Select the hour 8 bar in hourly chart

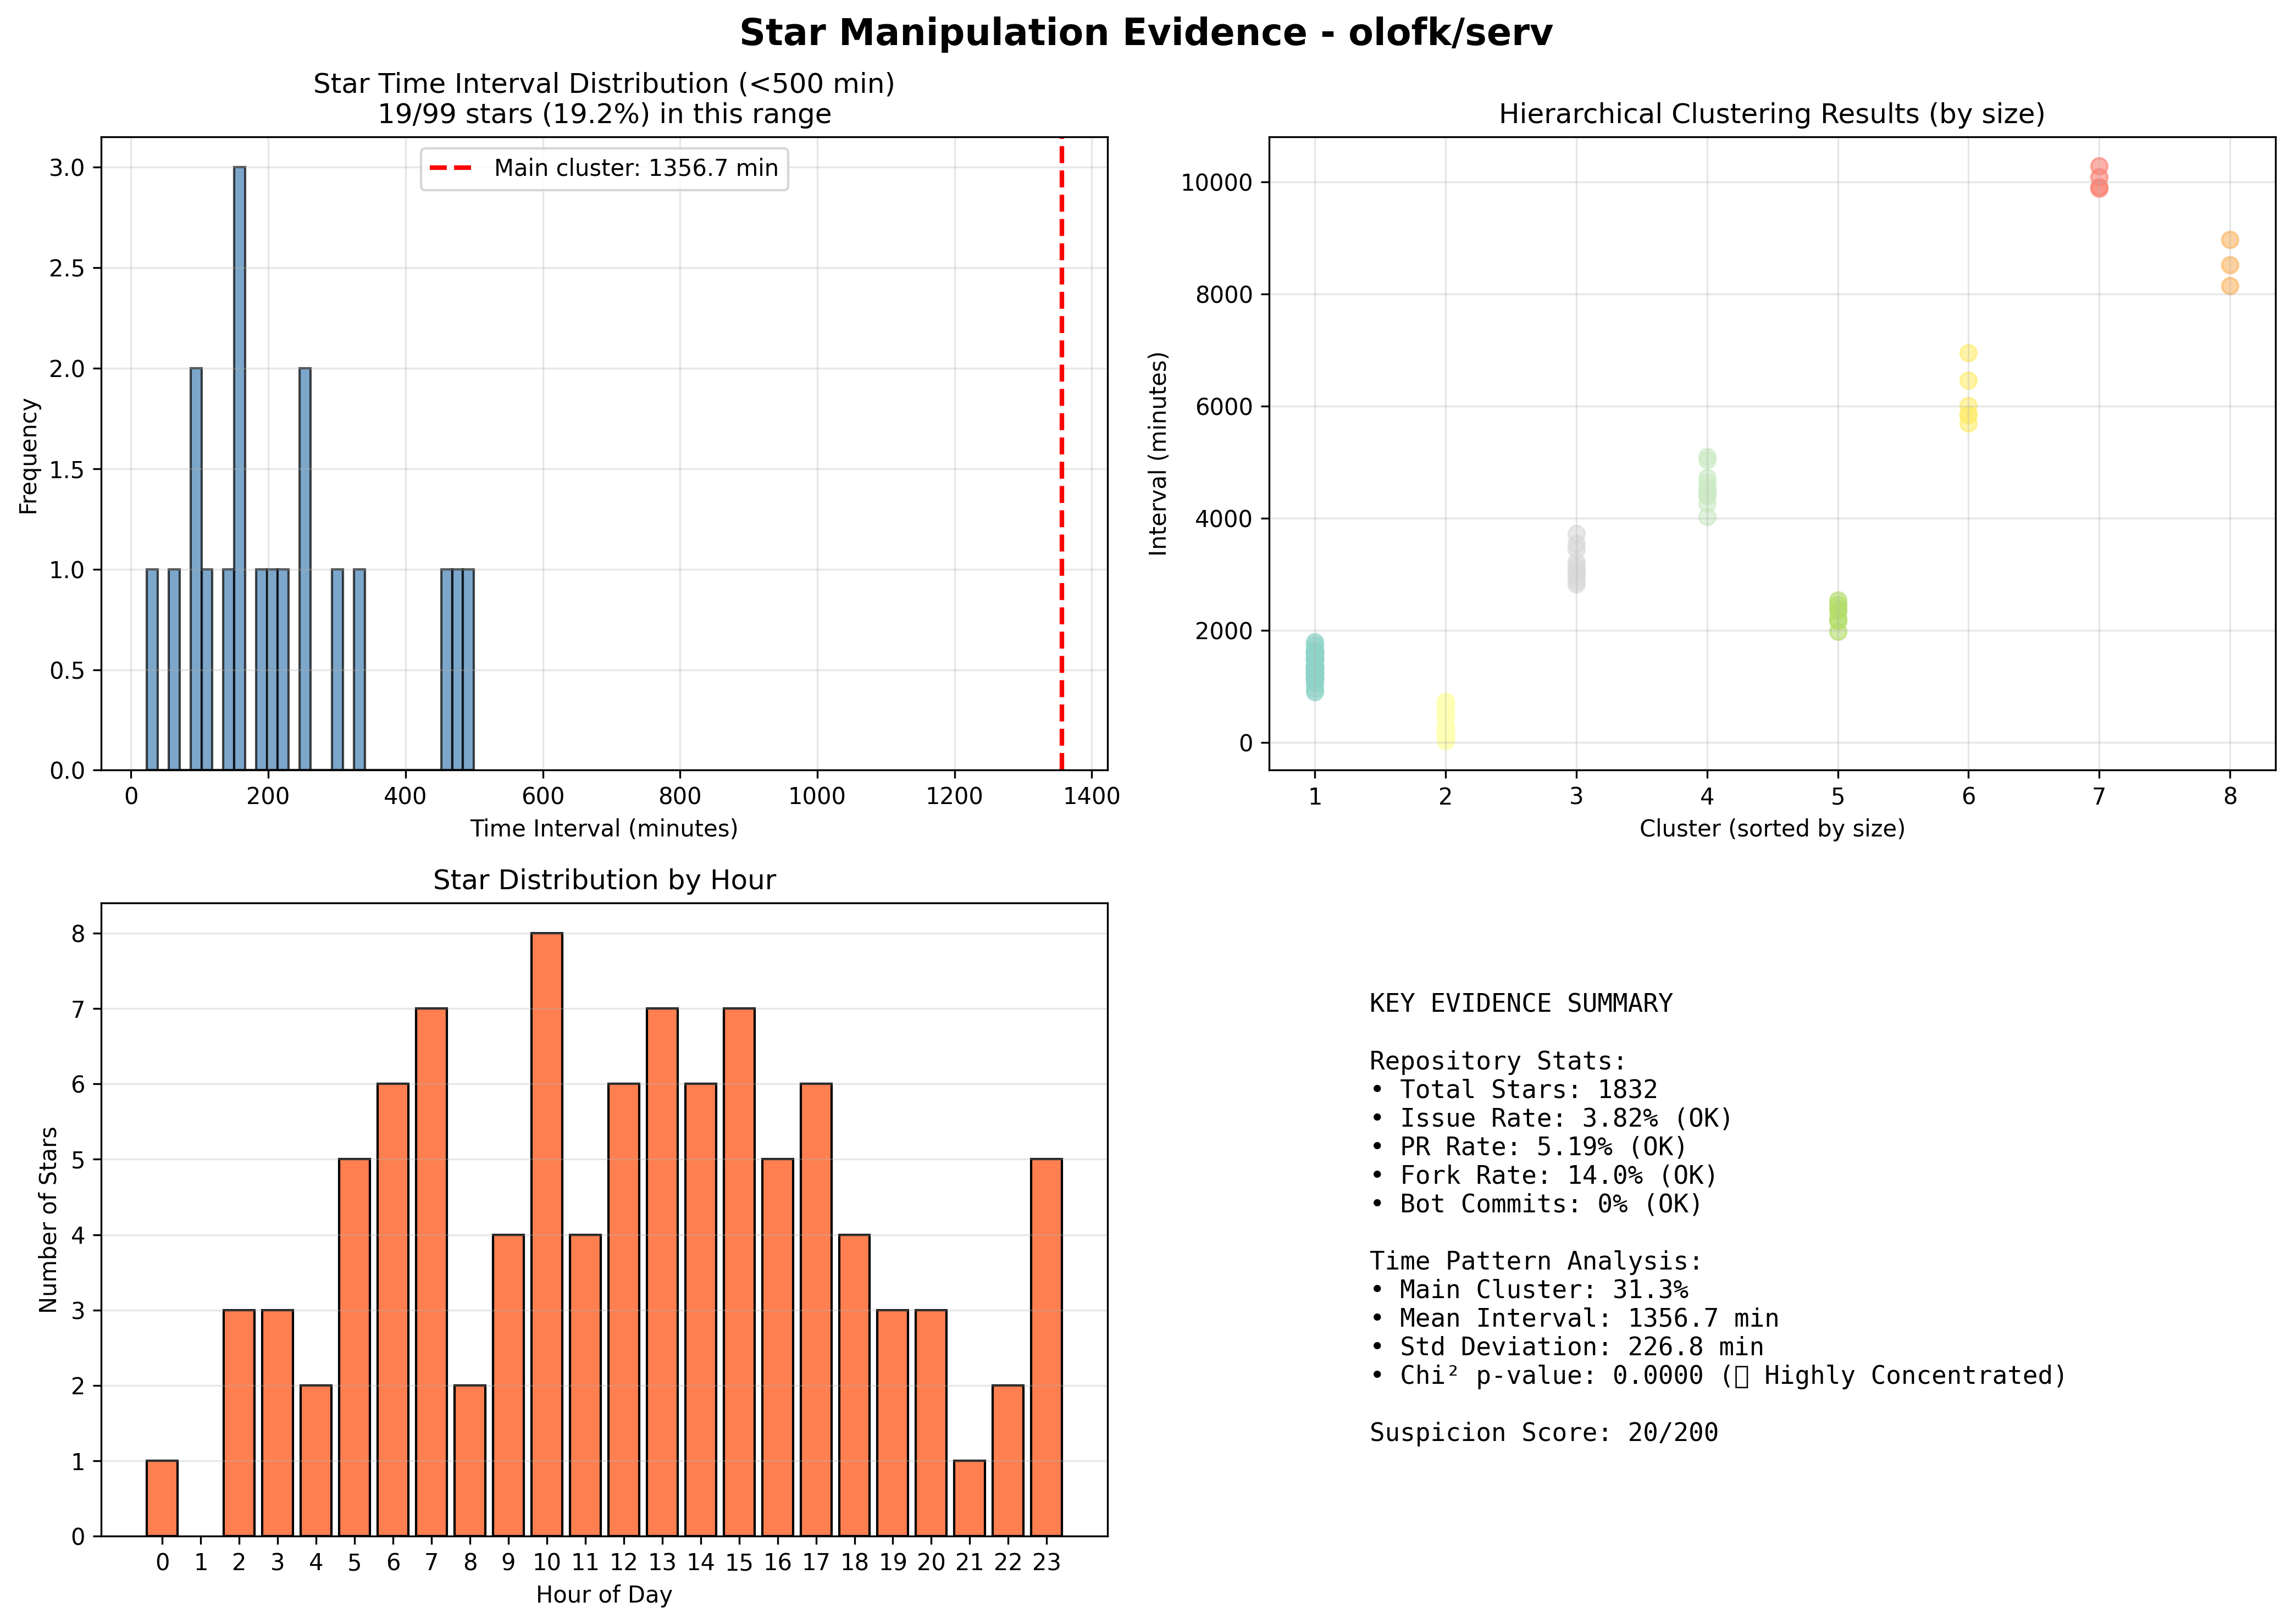click(x=470, y=1460)
